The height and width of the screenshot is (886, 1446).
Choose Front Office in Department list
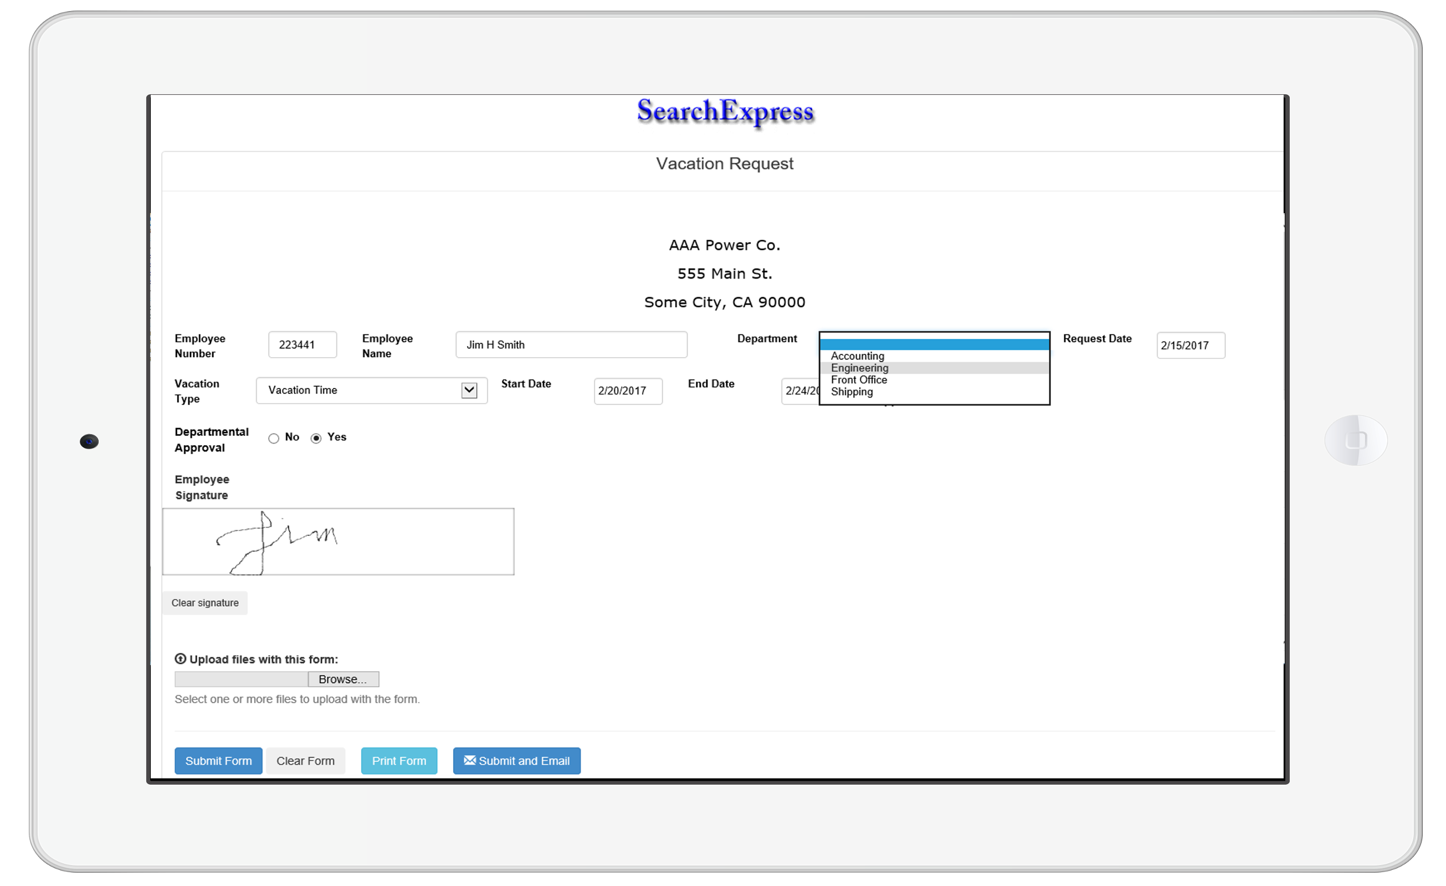click(934, 380)
